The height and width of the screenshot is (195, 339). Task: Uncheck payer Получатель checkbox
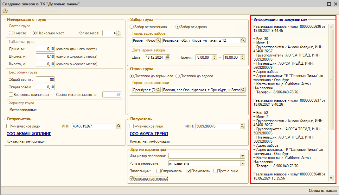189,171
